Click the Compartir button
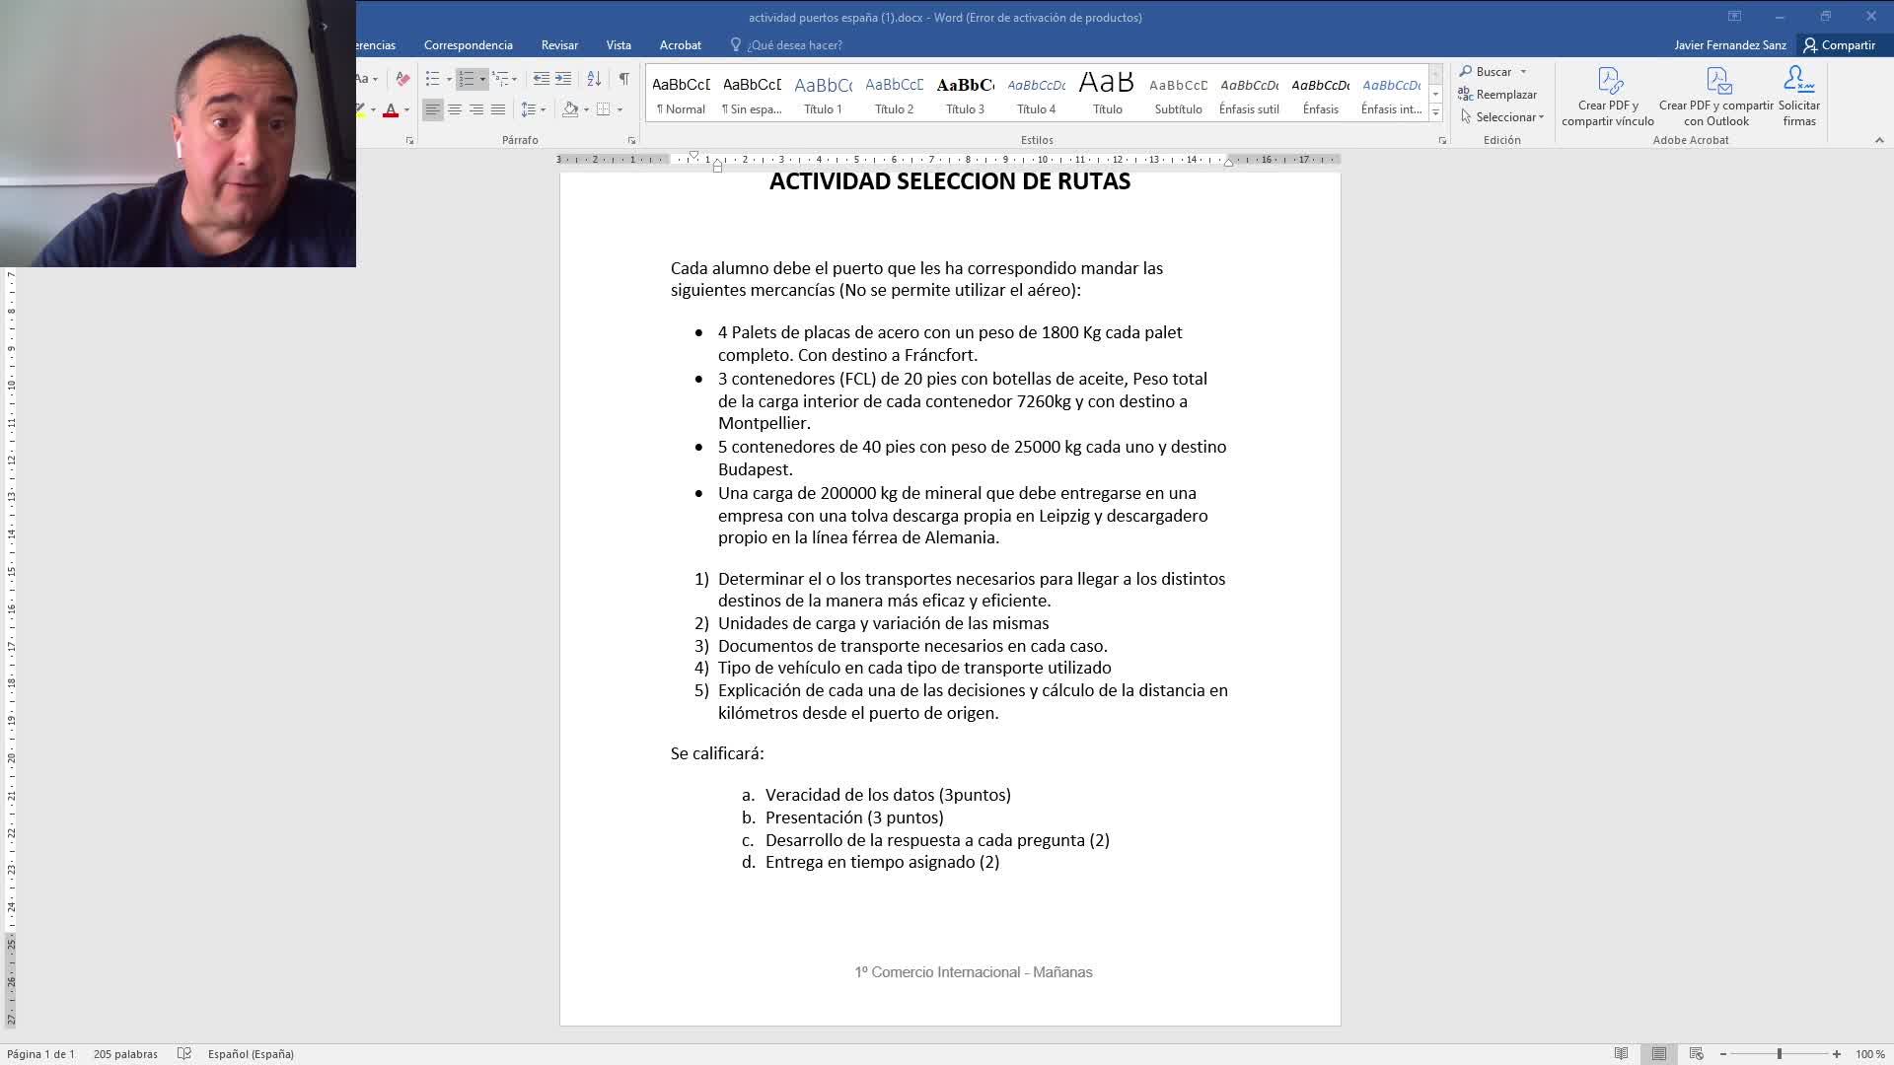Image resolution: width=1894 pixels, height=1065 pixels. click(1839, 45)
